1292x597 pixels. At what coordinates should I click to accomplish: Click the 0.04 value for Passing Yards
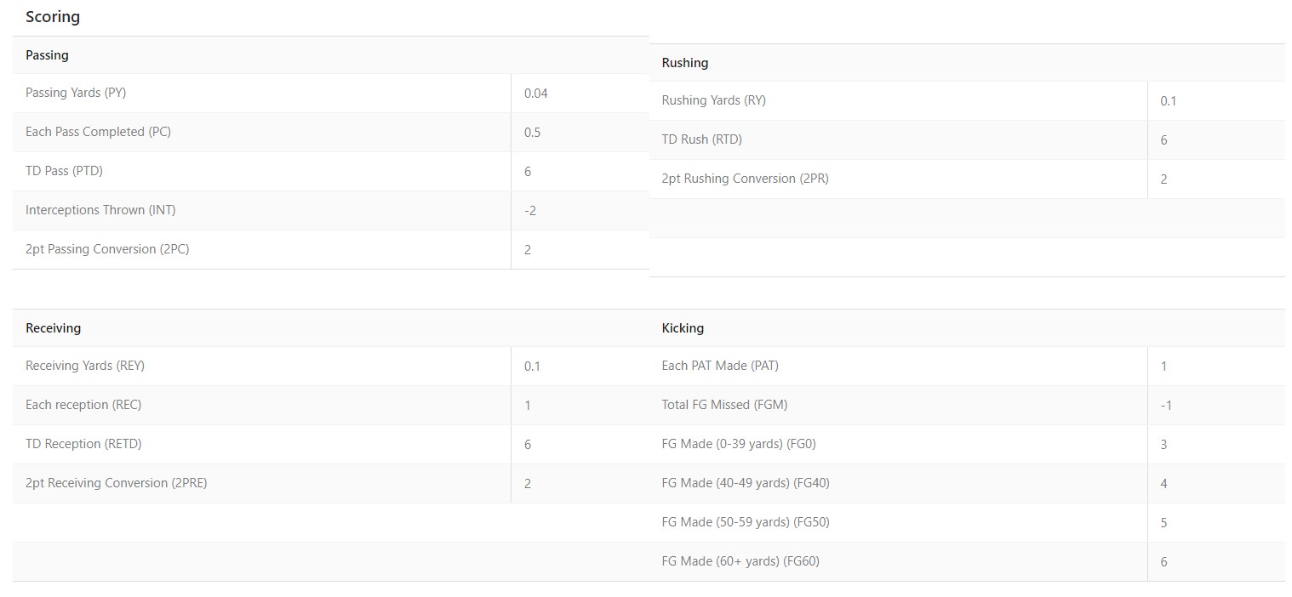(536, 94)
